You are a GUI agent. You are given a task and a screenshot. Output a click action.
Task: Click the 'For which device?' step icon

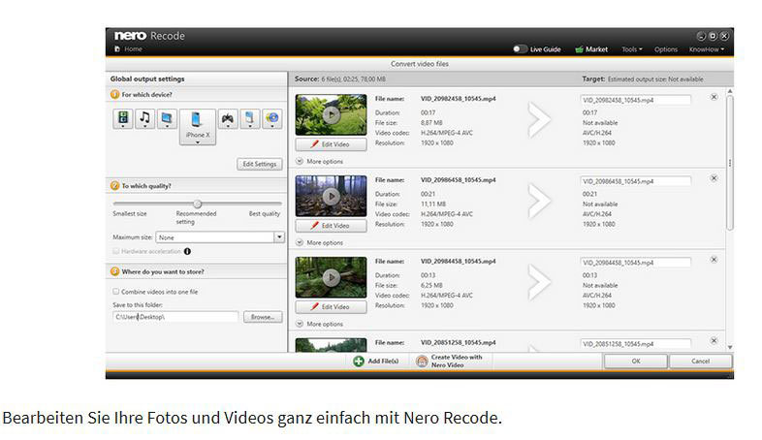click(x=114, y=94)
